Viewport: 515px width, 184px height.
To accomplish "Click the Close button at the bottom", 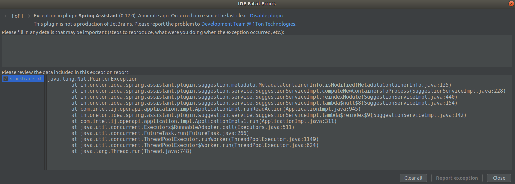I will [x=499, y=178].
